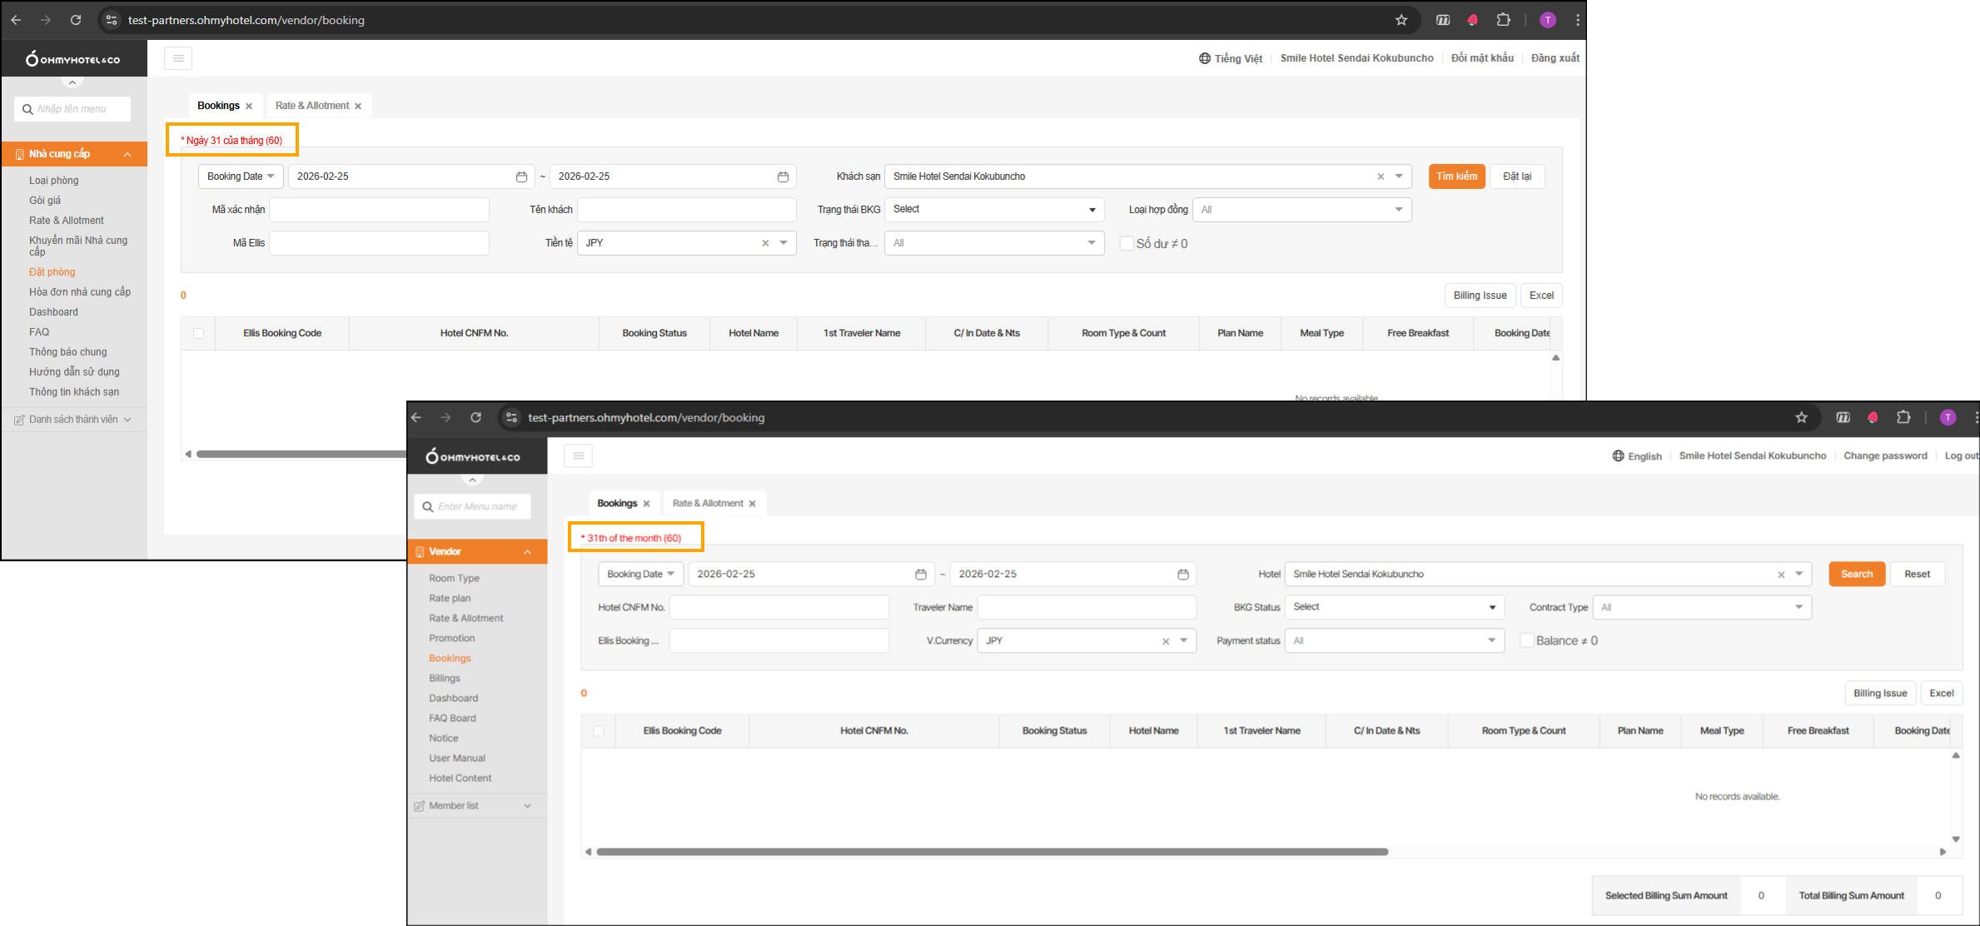Close the Rate & Allotment tab in the English window
The width and height of the screenshot is (1980, 926).
click(x=752, y=504)
